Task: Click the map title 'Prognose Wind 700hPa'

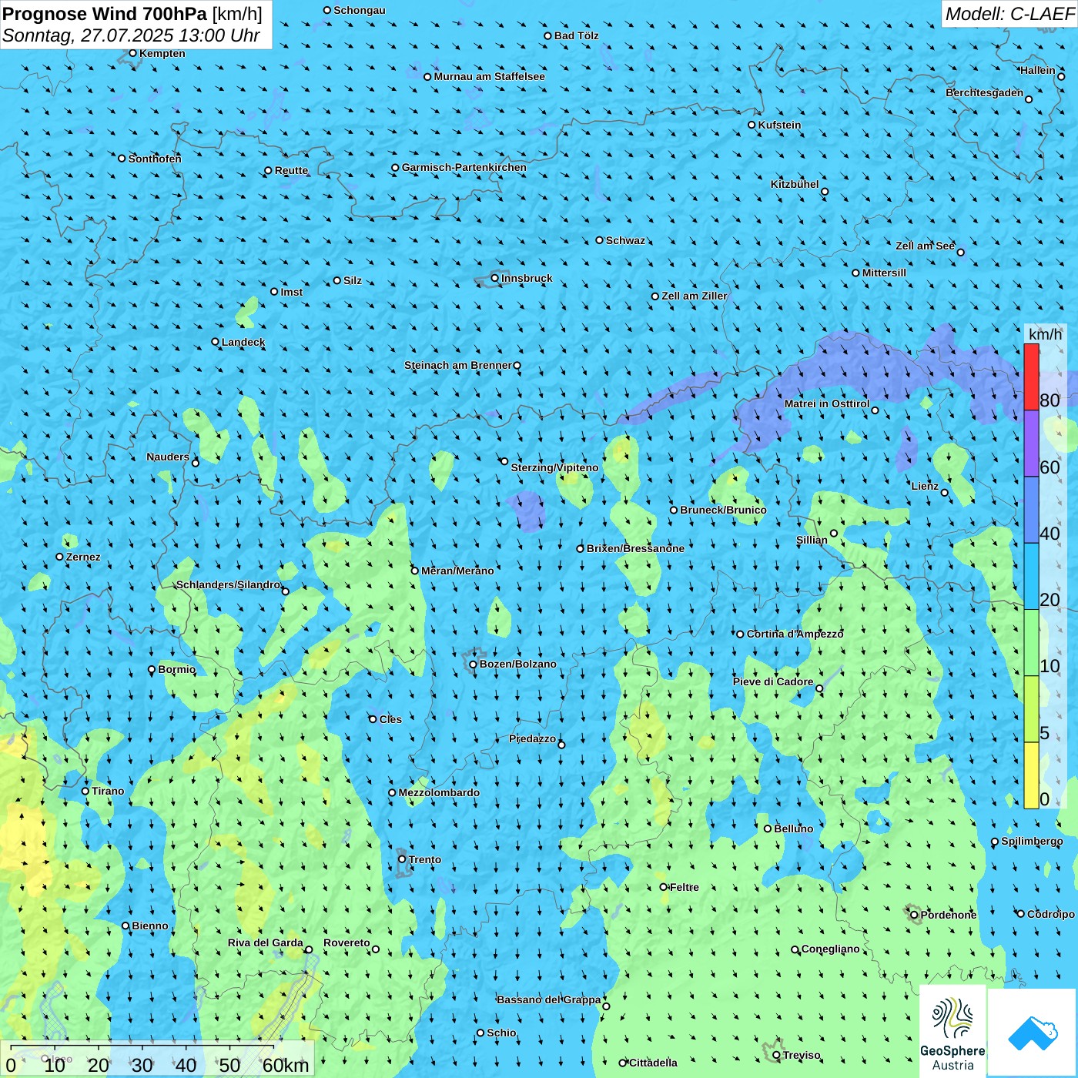Action: (105, 14)
